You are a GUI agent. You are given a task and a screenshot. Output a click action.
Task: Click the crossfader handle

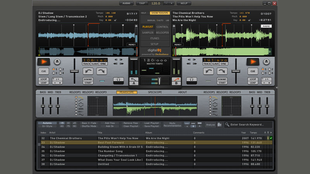point(159,81)
